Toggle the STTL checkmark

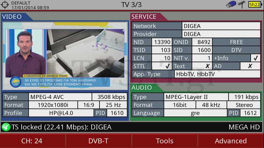click(x=167, y=66)
